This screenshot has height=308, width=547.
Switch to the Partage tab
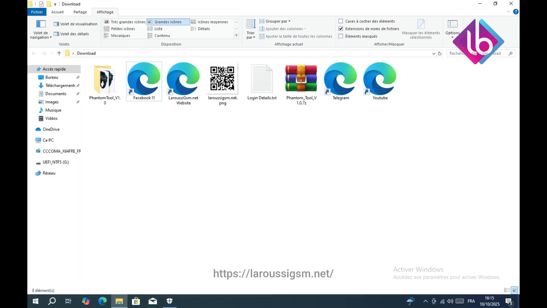80,12
